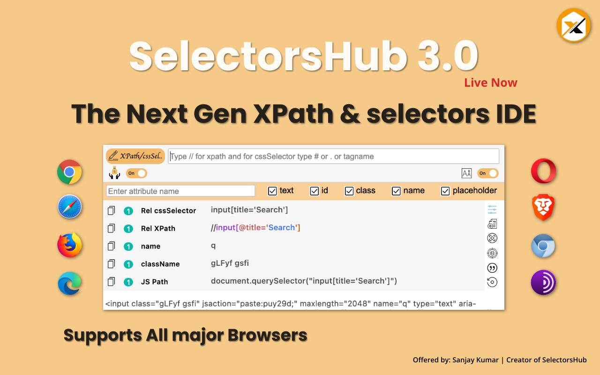
Task: Switch off the On toggle beside AA icon
Action: pyautogui.click(x=488, y=173)
